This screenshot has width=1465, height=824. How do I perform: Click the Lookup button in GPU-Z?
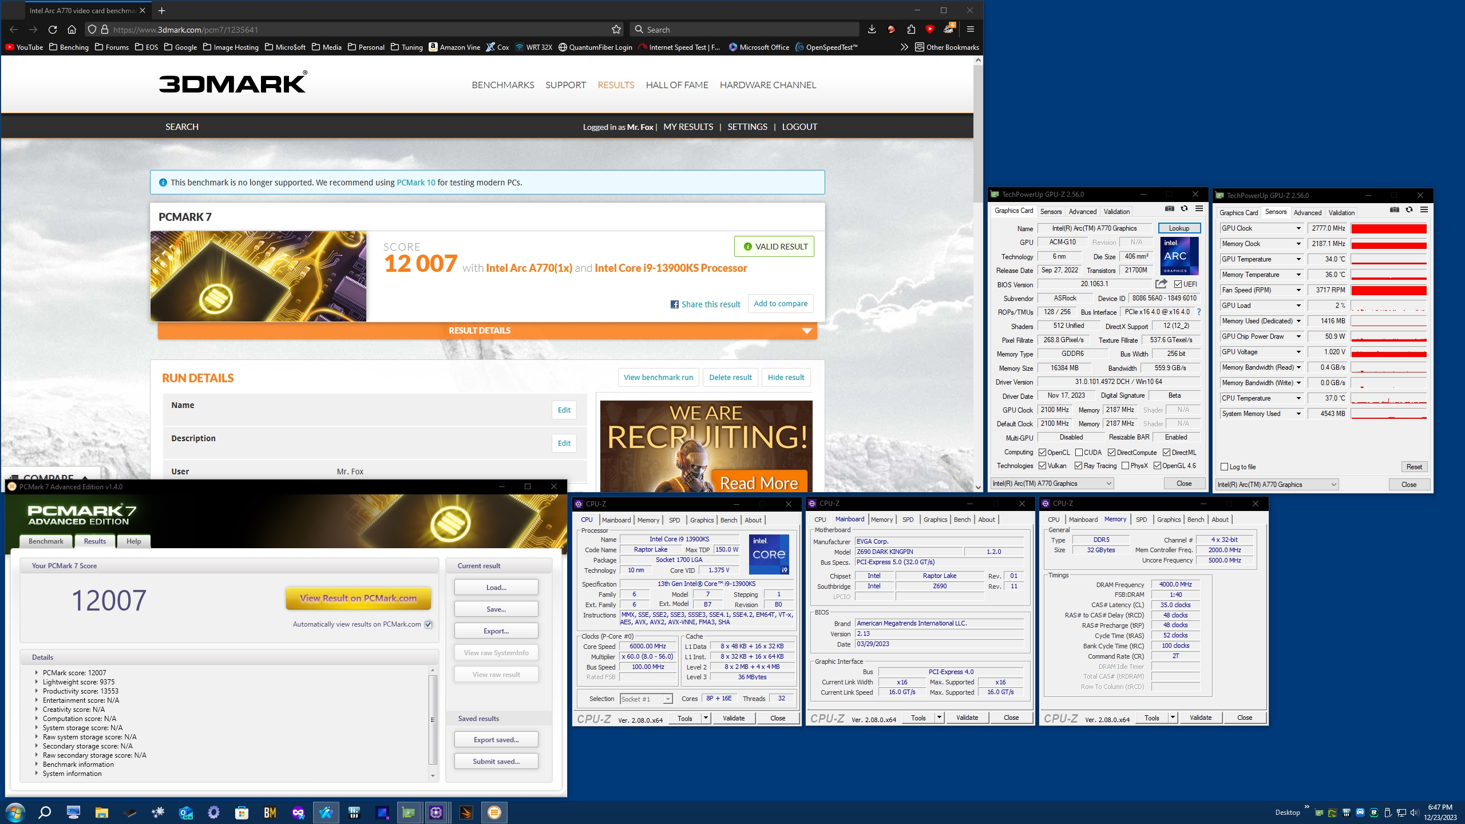(x=1179, y=228)
